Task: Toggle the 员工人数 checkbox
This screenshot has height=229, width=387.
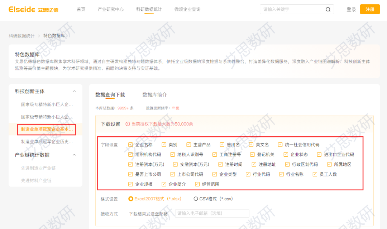Action: click(315, 174)
